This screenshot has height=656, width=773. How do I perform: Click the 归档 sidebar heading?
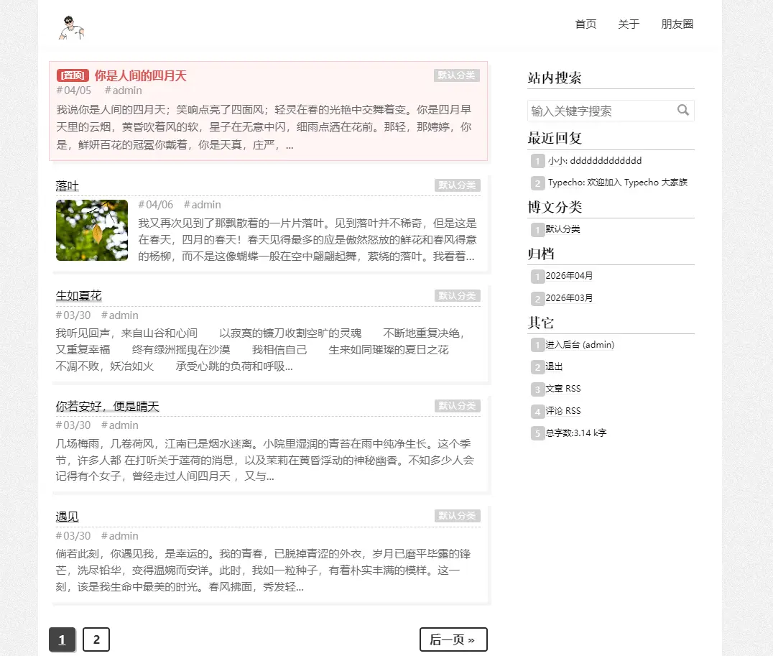click(x=541, y=254)
